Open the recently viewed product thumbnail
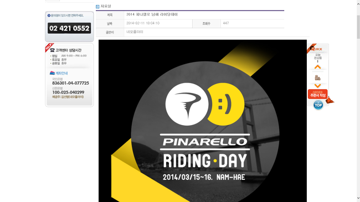 pyautogui.click(x=317, y=77)
